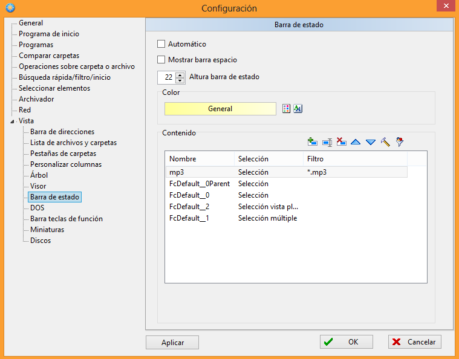Open Comparar carpetas settings
Screen dimensions: 459x359
(49, 55)
